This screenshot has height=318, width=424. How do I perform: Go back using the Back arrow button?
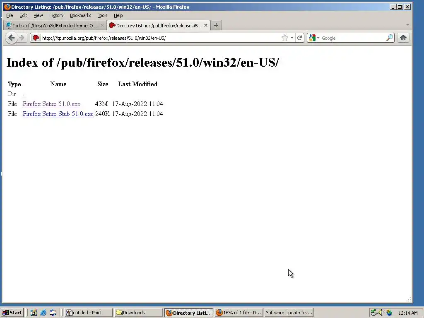pyautogui.click(x=11, y=38)
